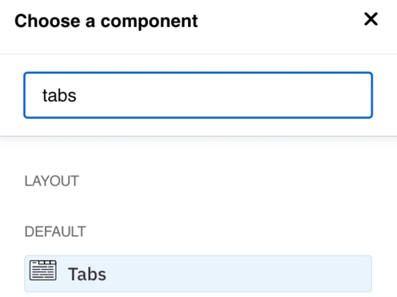397x297 pixels.
Task: Collapse the LAYOUT category group
Action: (51, 181)
